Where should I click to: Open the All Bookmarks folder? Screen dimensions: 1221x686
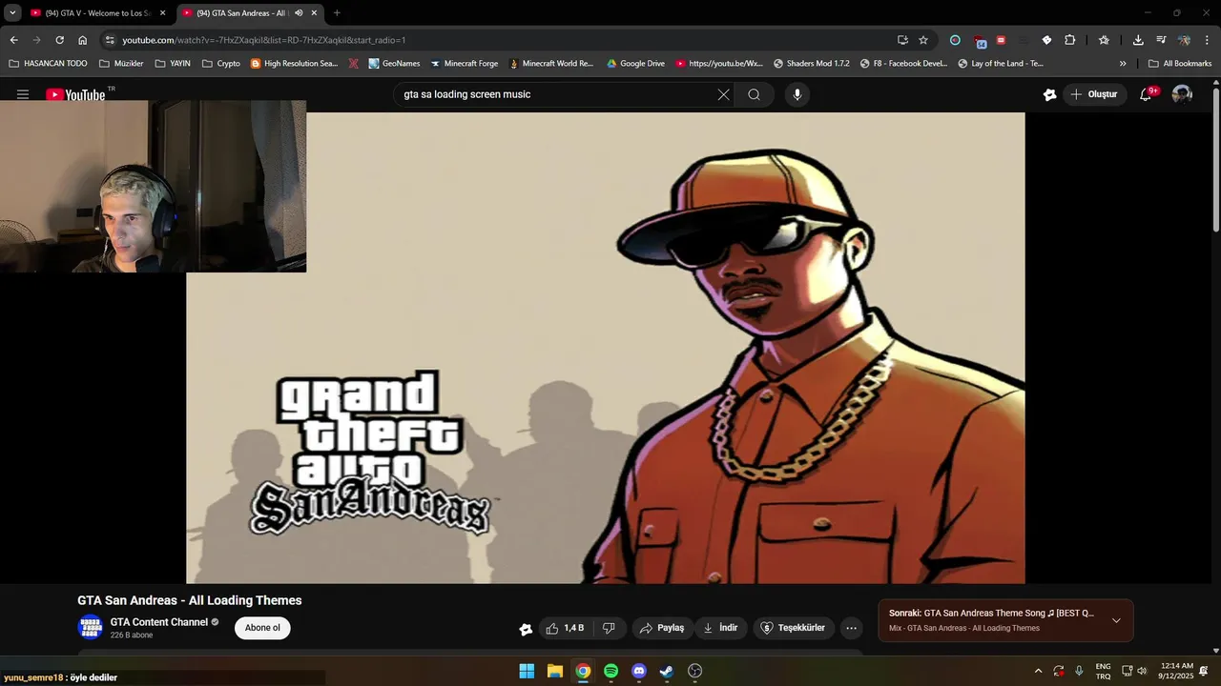pyautogui.click(x=1180, y=64)
